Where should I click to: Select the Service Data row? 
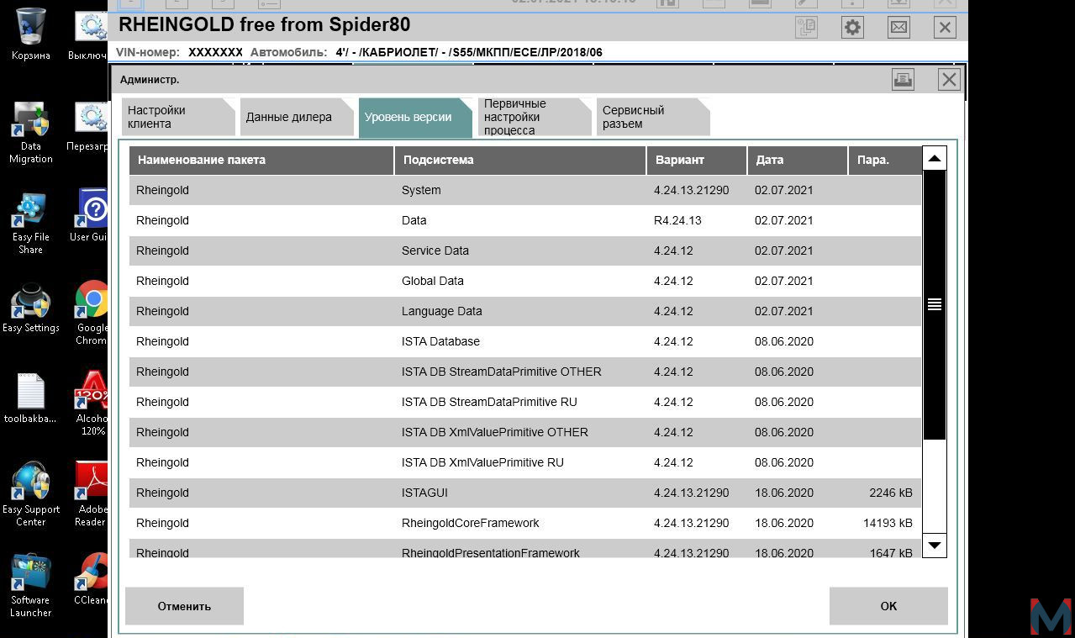coord(525,250)
